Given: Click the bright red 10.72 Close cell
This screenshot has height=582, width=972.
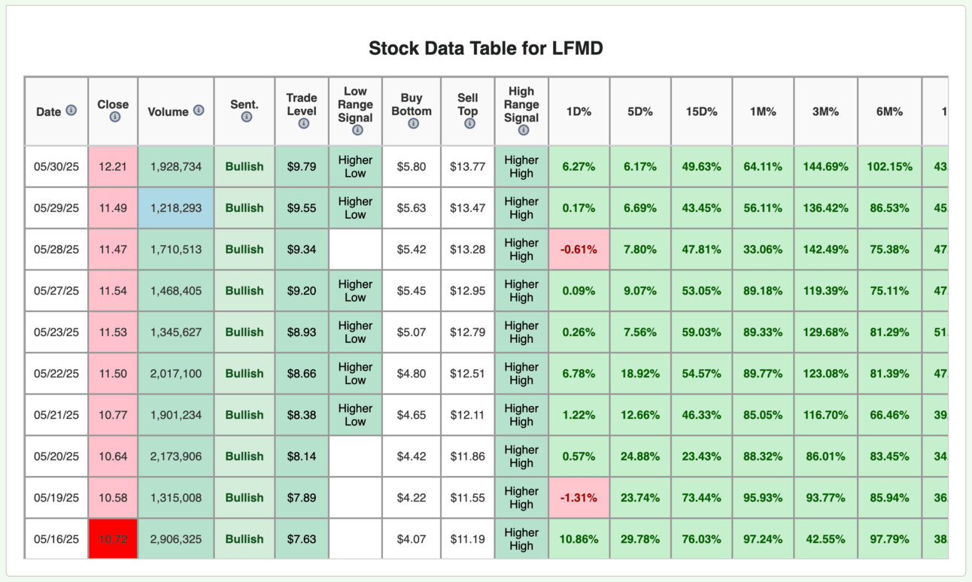Looking at the screenshot, I should 113,539.
